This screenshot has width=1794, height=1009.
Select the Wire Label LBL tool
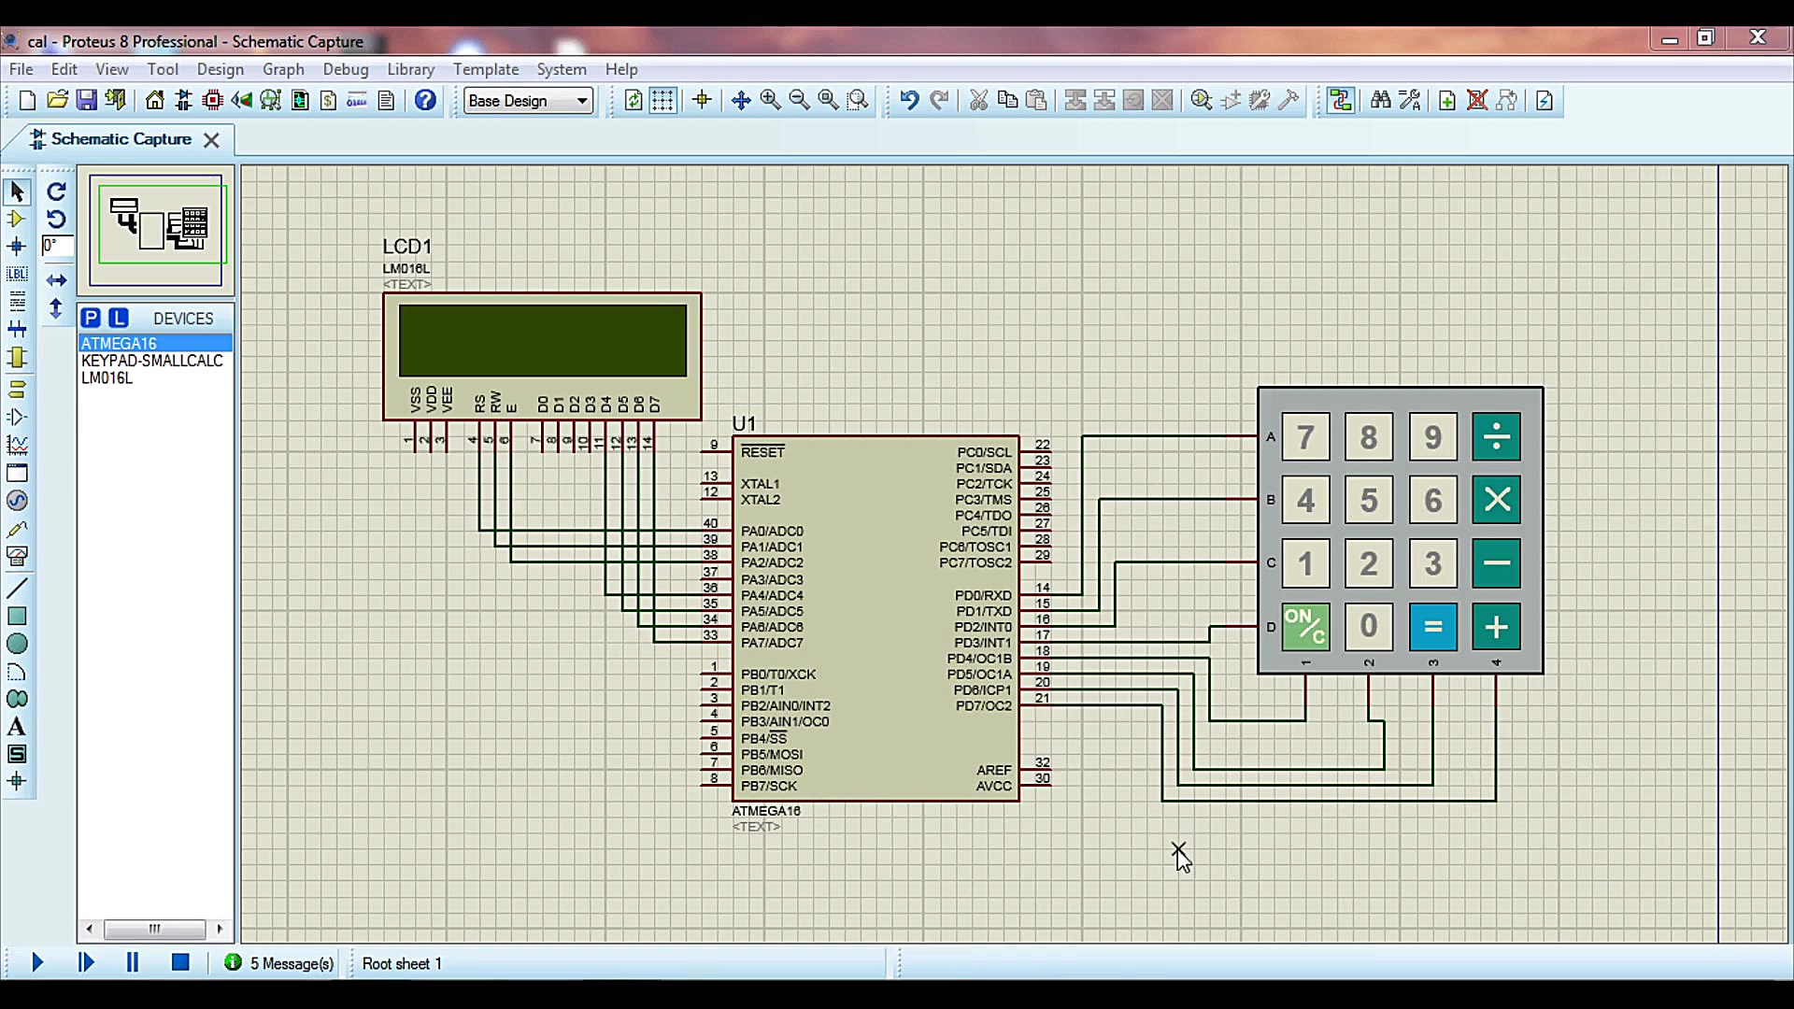tap(17, 274)
